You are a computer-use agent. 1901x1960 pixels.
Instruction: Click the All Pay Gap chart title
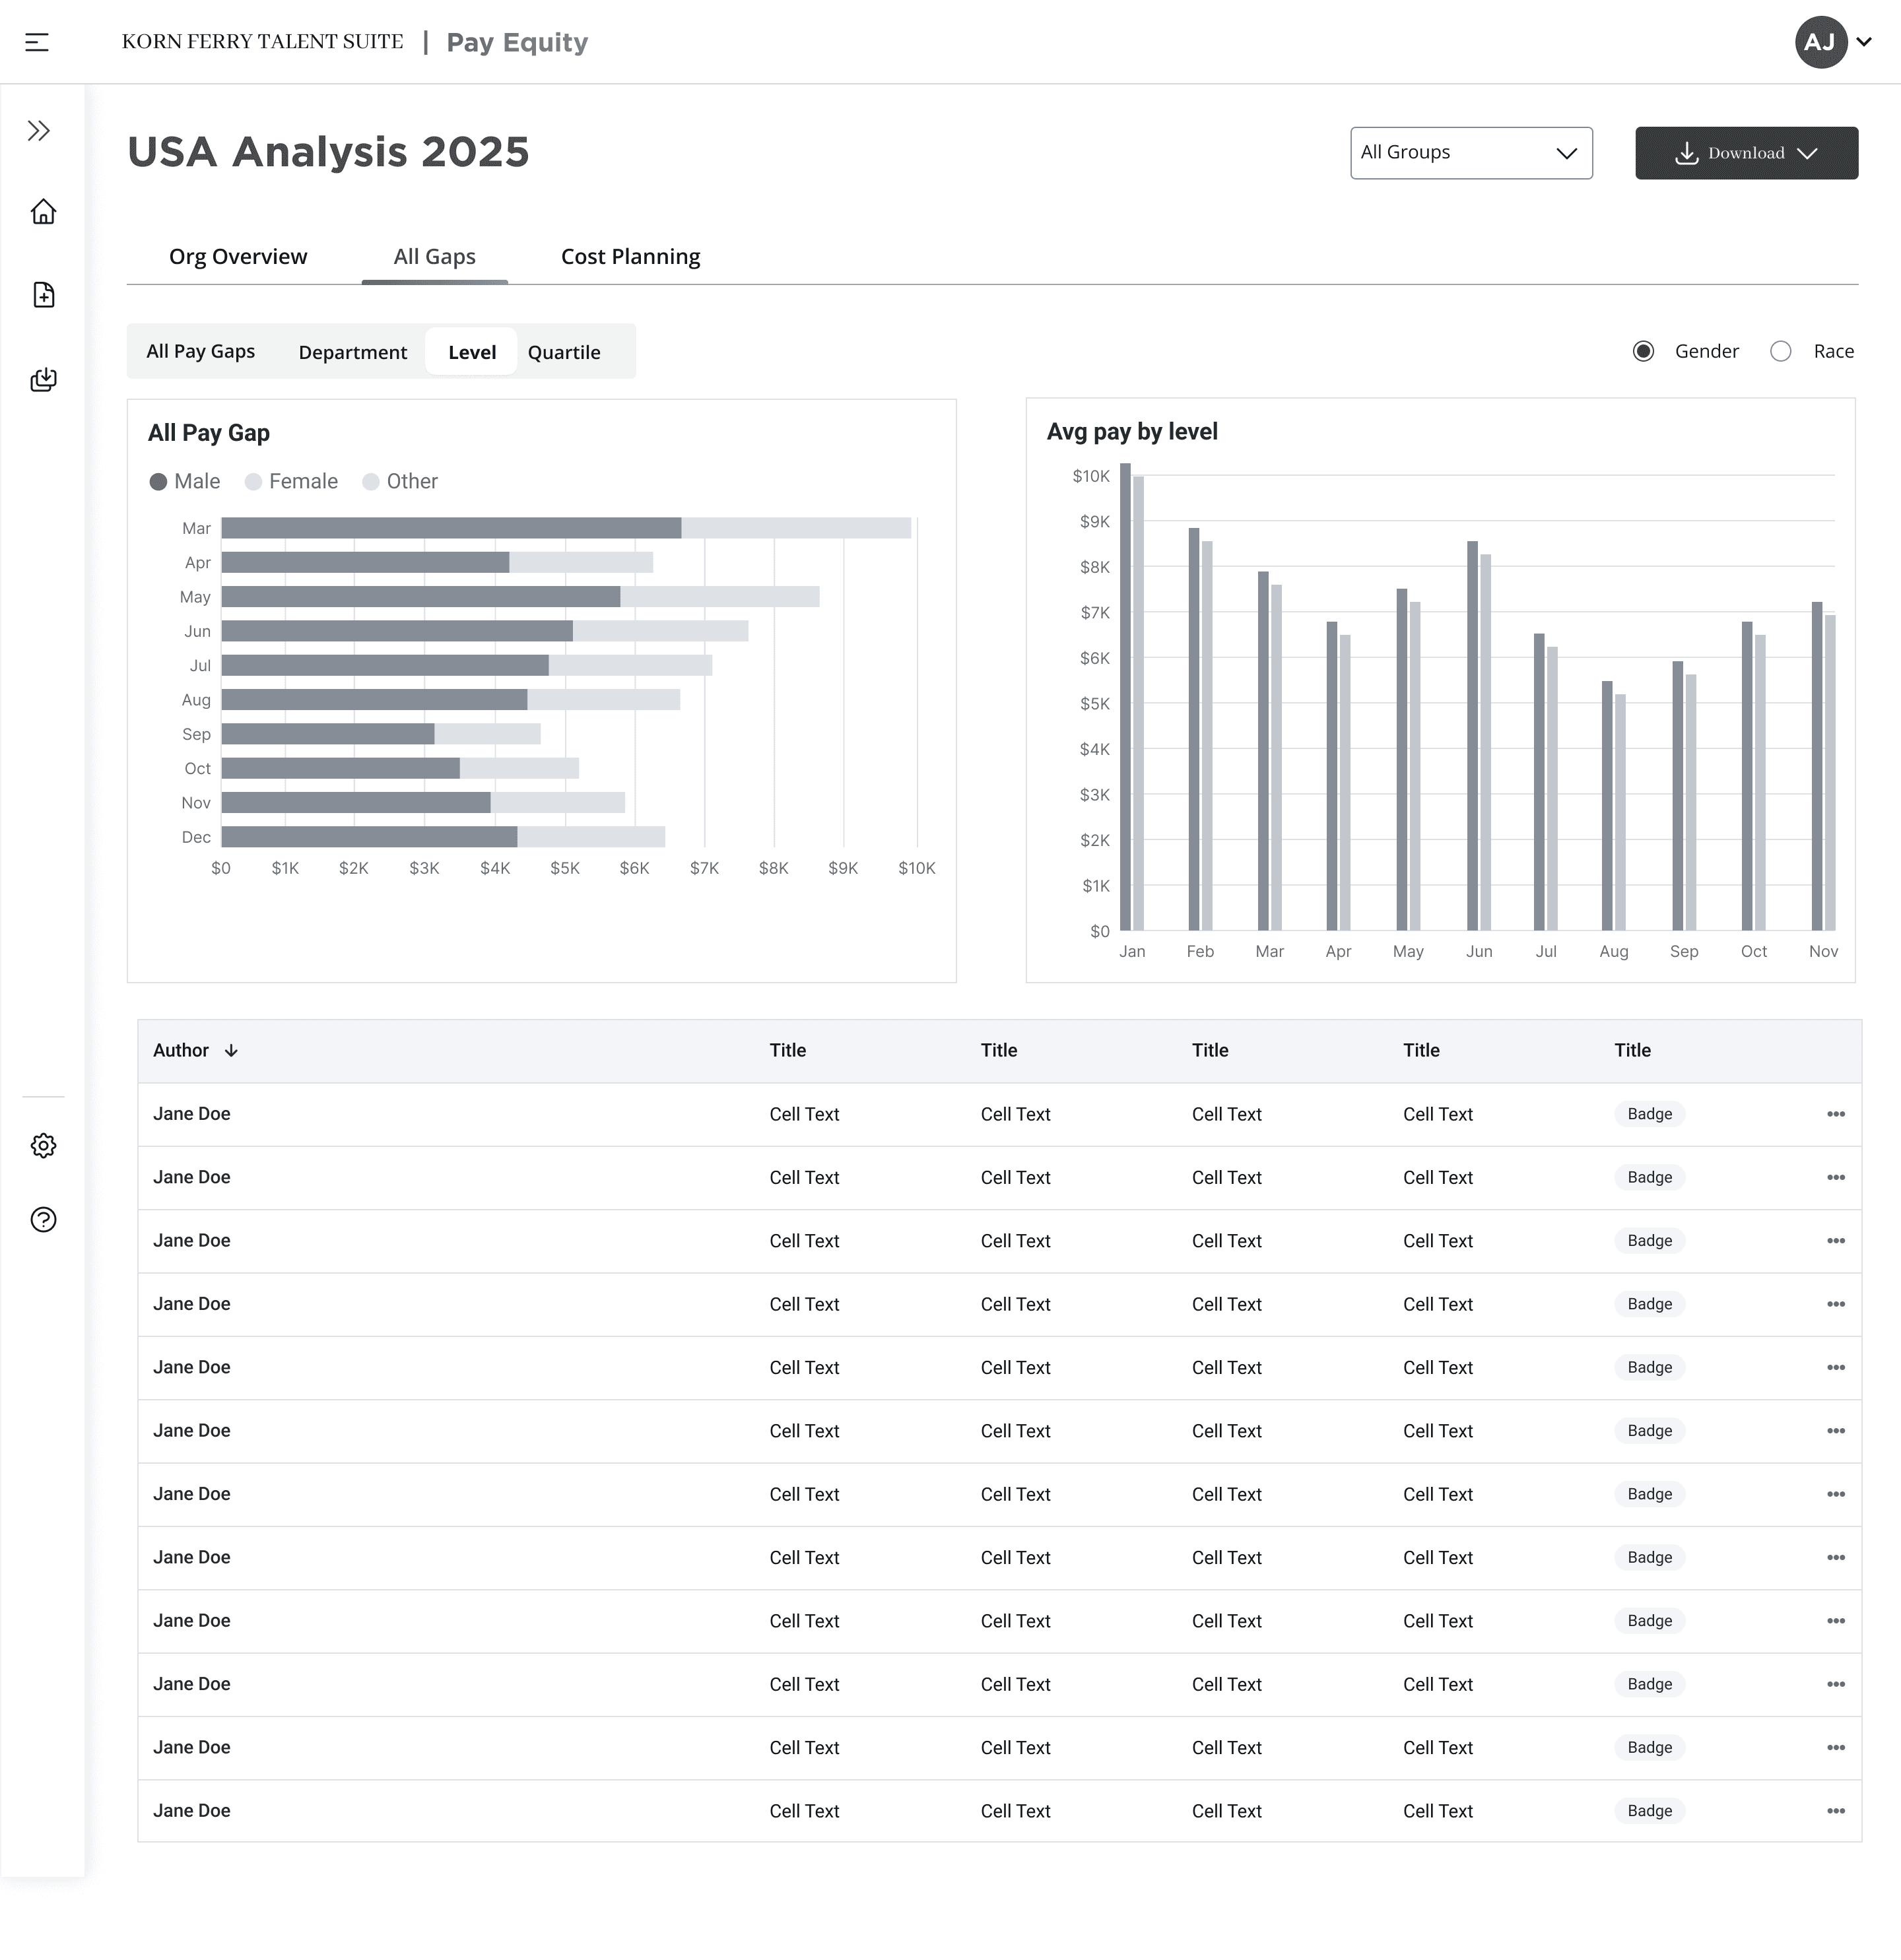click(x=209, y=433)
